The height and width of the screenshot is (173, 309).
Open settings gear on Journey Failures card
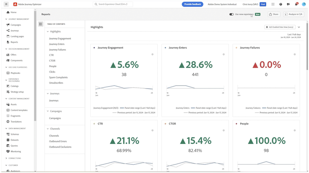[295, 54]
